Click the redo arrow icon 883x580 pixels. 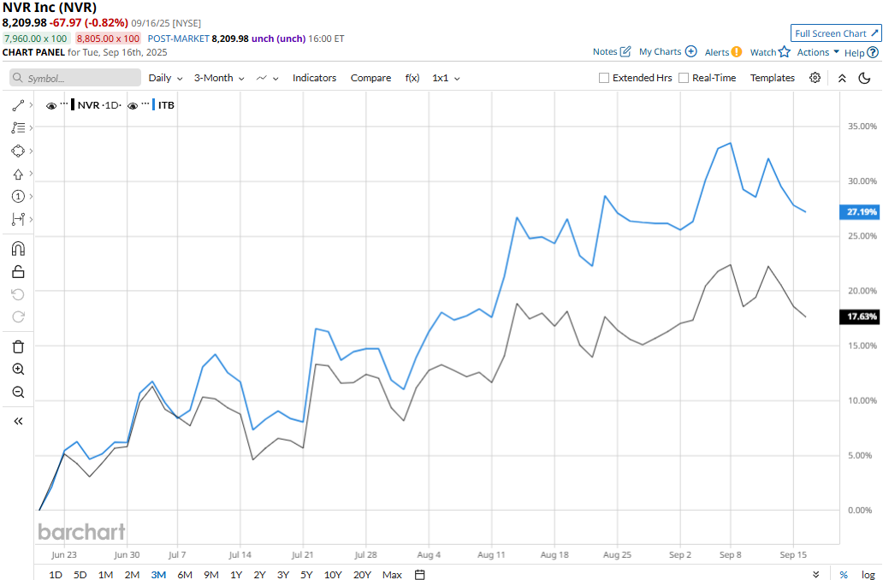[x=18, y=317]
